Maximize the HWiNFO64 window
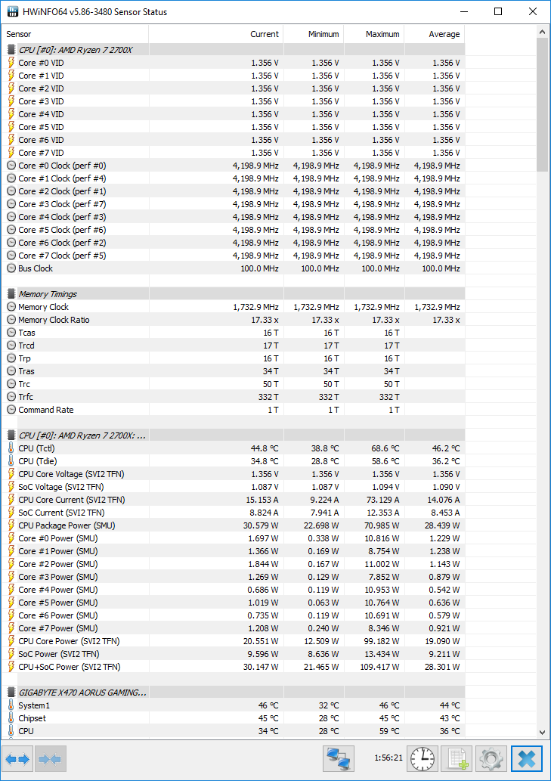551x781 pixels. 498,11
